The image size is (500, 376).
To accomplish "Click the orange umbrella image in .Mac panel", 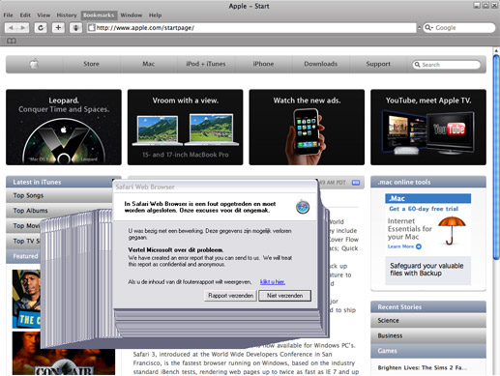I will (452, 231).
